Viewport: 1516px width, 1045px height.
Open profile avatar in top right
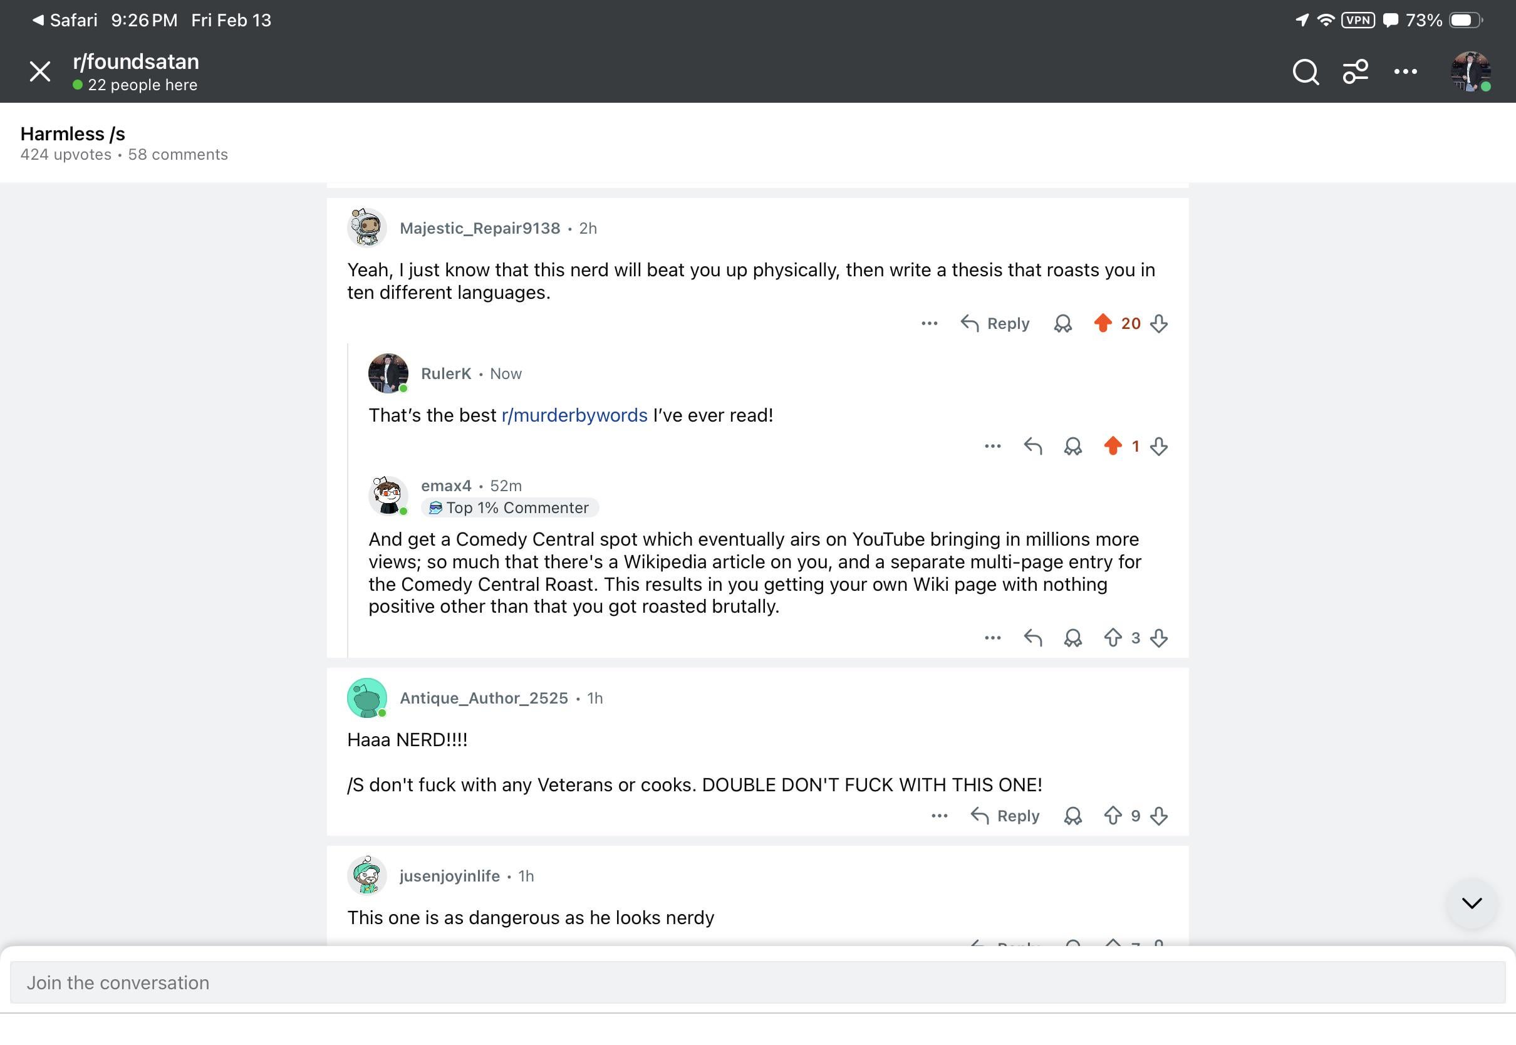(x=1470, y=72)
